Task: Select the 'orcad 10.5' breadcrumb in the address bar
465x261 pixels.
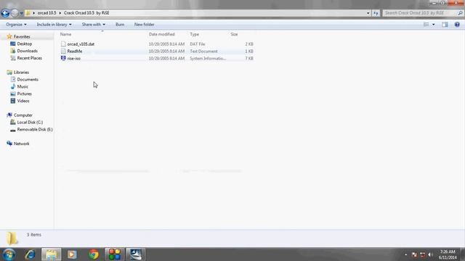Action: (46, 13)
